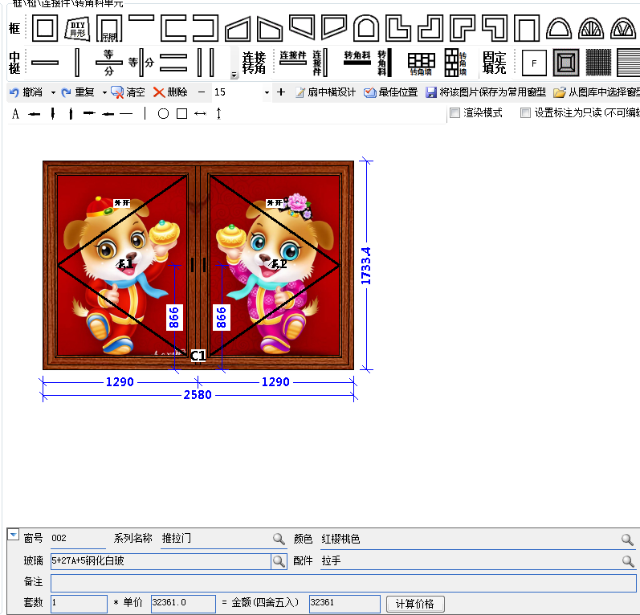Pick the circle drawing tool
Screen dimensions: 640x615
(x=163, y=113)
